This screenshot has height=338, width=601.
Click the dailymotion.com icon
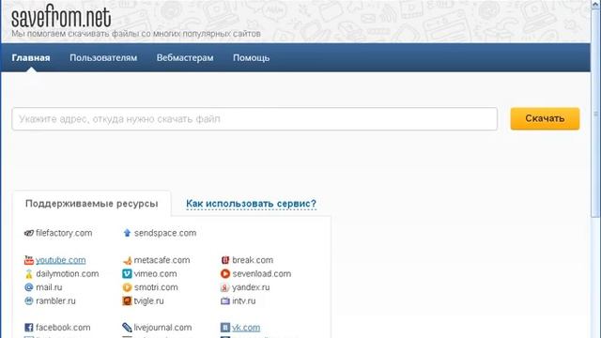(29, 274)
